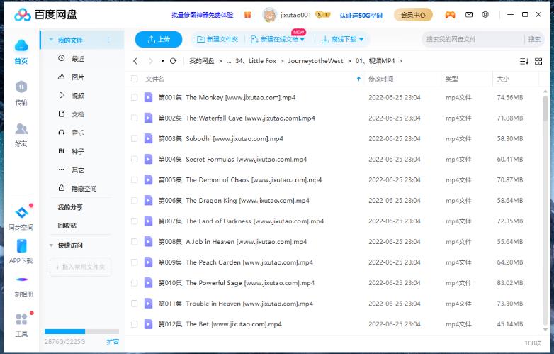This screenshot has width=554, height=354.
Task: Click the gift box icon in title bar
Action: tap(248, 14)
